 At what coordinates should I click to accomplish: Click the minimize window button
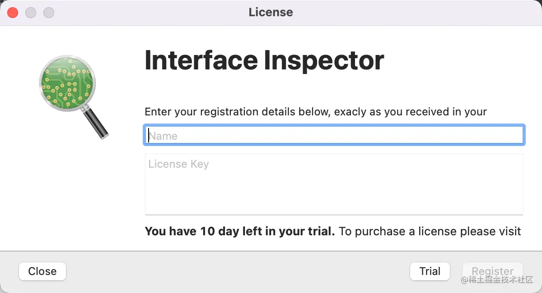[x=31, y=13]
